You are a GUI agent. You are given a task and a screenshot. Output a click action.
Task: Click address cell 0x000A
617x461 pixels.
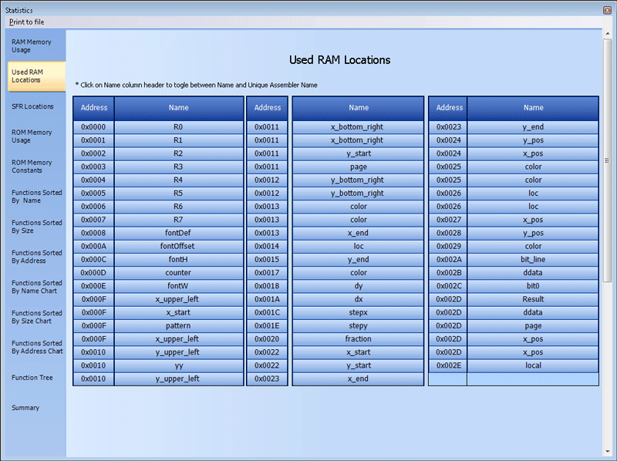(x=93, y=246)
